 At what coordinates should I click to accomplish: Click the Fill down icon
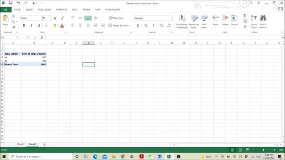245,22
